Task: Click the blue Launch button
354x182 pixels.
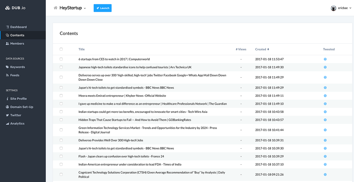Action: (103, 8)
